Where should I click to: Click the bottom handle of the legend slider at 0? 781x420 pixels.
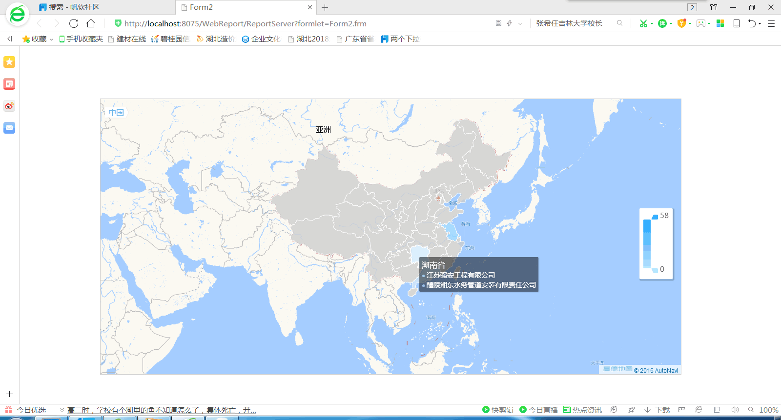[655, 270]
